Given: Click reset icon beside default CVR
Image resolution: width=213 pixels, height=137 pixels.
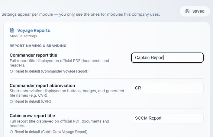Looking at the screenshot, I should coord(11,101).
